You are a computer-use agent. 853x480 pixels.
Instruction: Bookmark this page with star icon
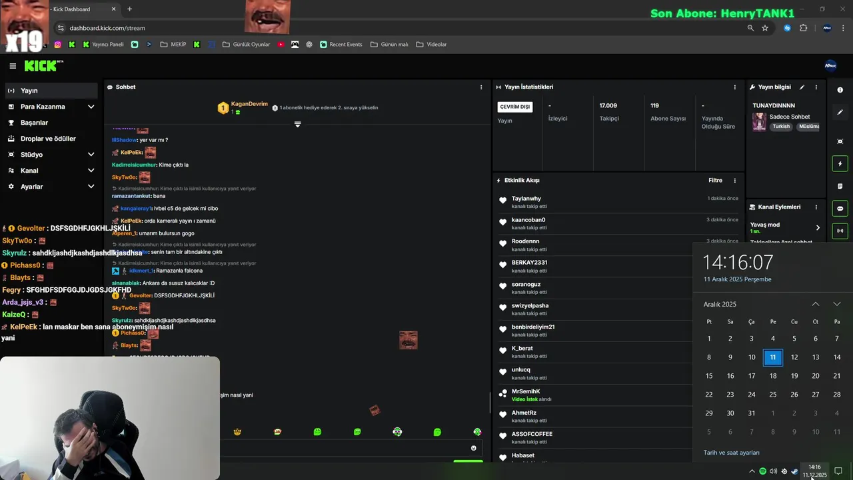[765, 28]
